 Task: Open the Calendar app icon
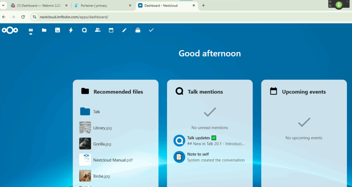111,30
